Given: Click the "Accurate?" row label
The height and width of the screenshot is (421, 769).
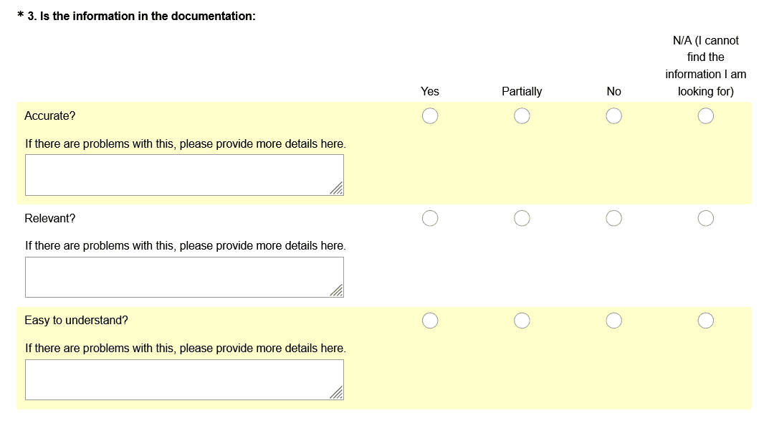Looking at the screenshot, I should pyautogui.click(x=50, y=115).
